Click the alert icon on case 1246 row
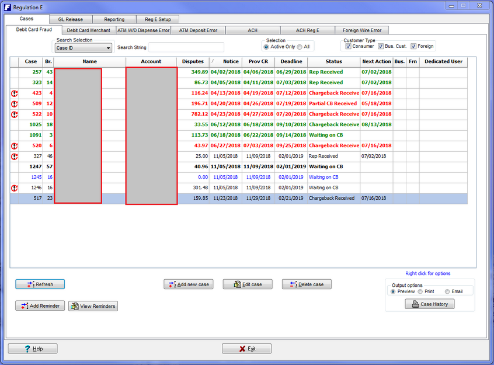The height and width of the screenshot is (365, 494). [15, 187]
